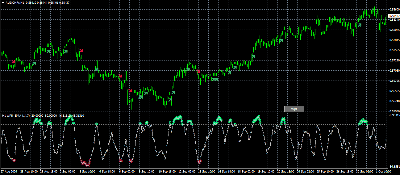Click the 0.56240 price scale label
This screenshot has width=400, height=175.
(x=394, y=101)
